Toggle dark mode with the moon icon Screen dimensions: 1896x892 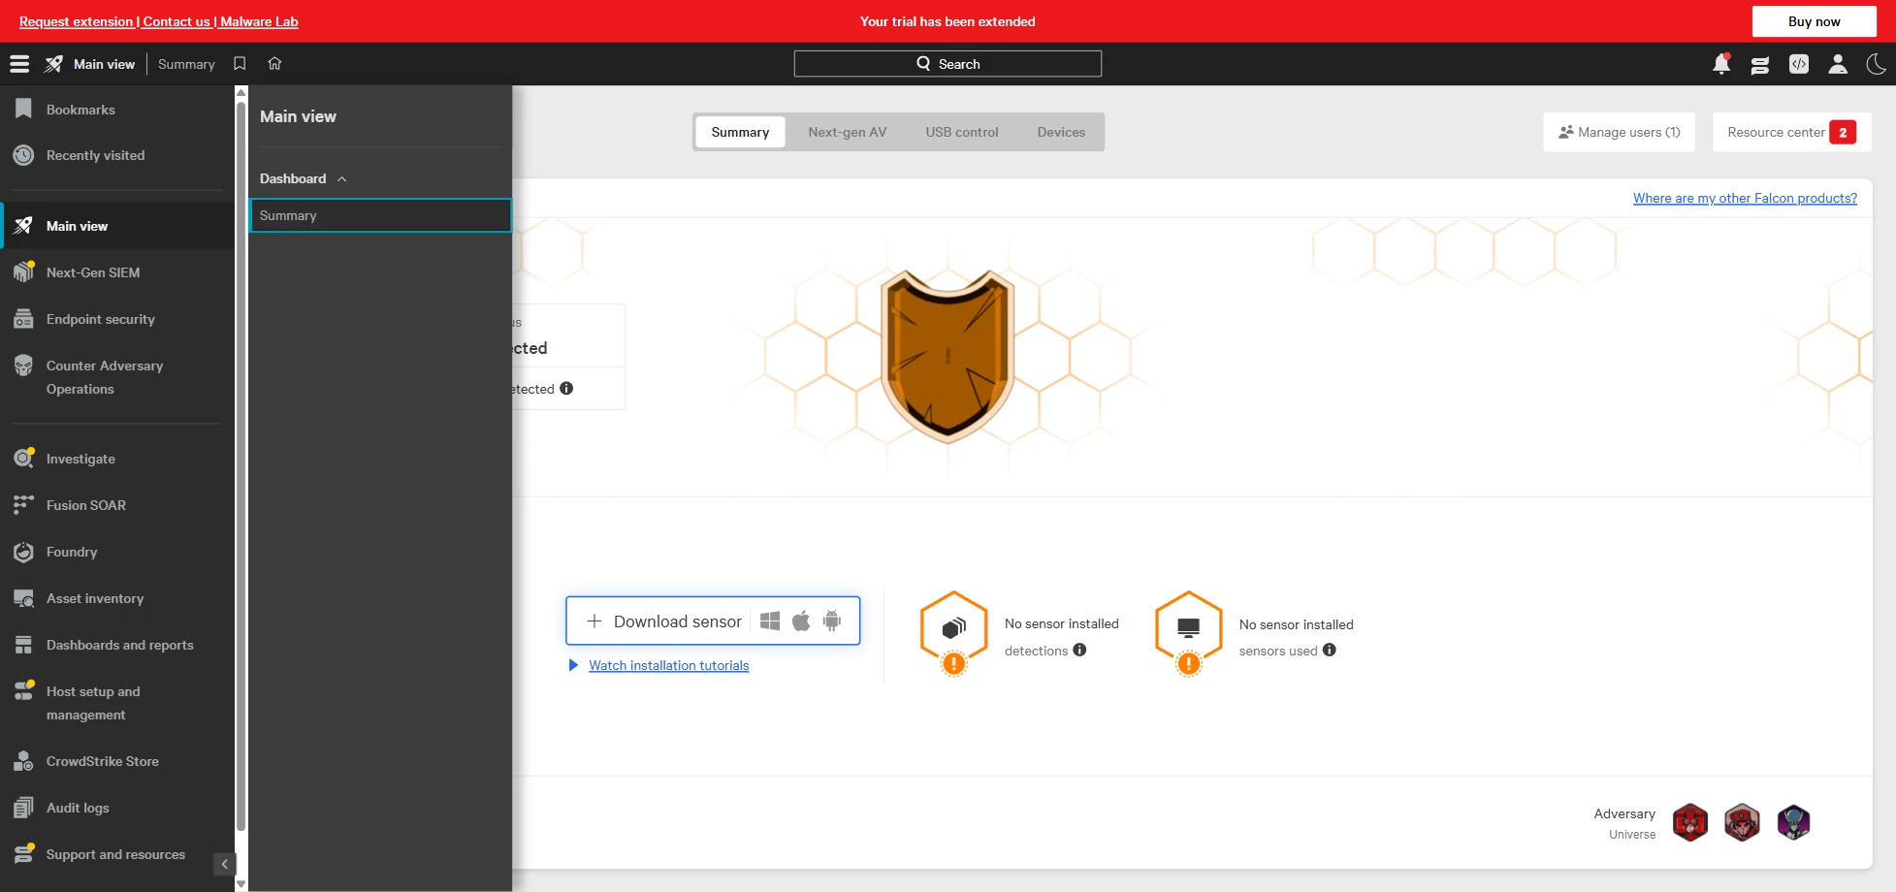pyautogui.click(x=1877, y=64)
